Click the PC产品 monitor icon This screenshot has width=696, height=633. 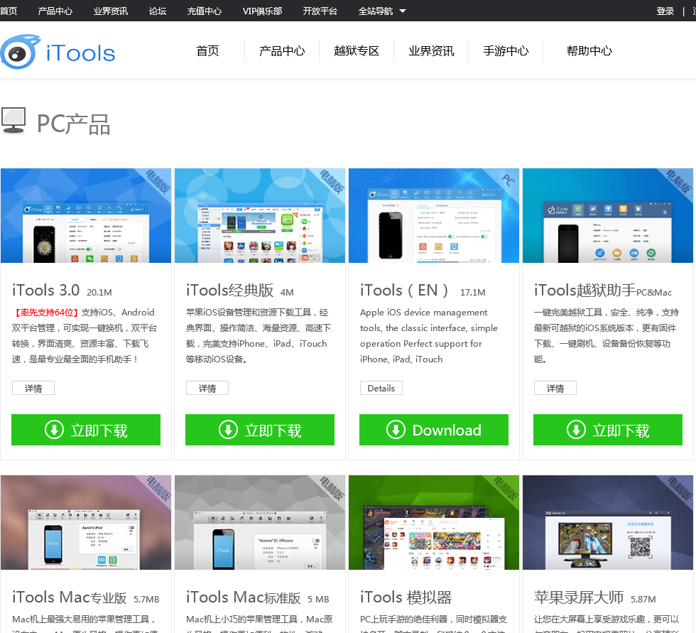click(13, 121)
